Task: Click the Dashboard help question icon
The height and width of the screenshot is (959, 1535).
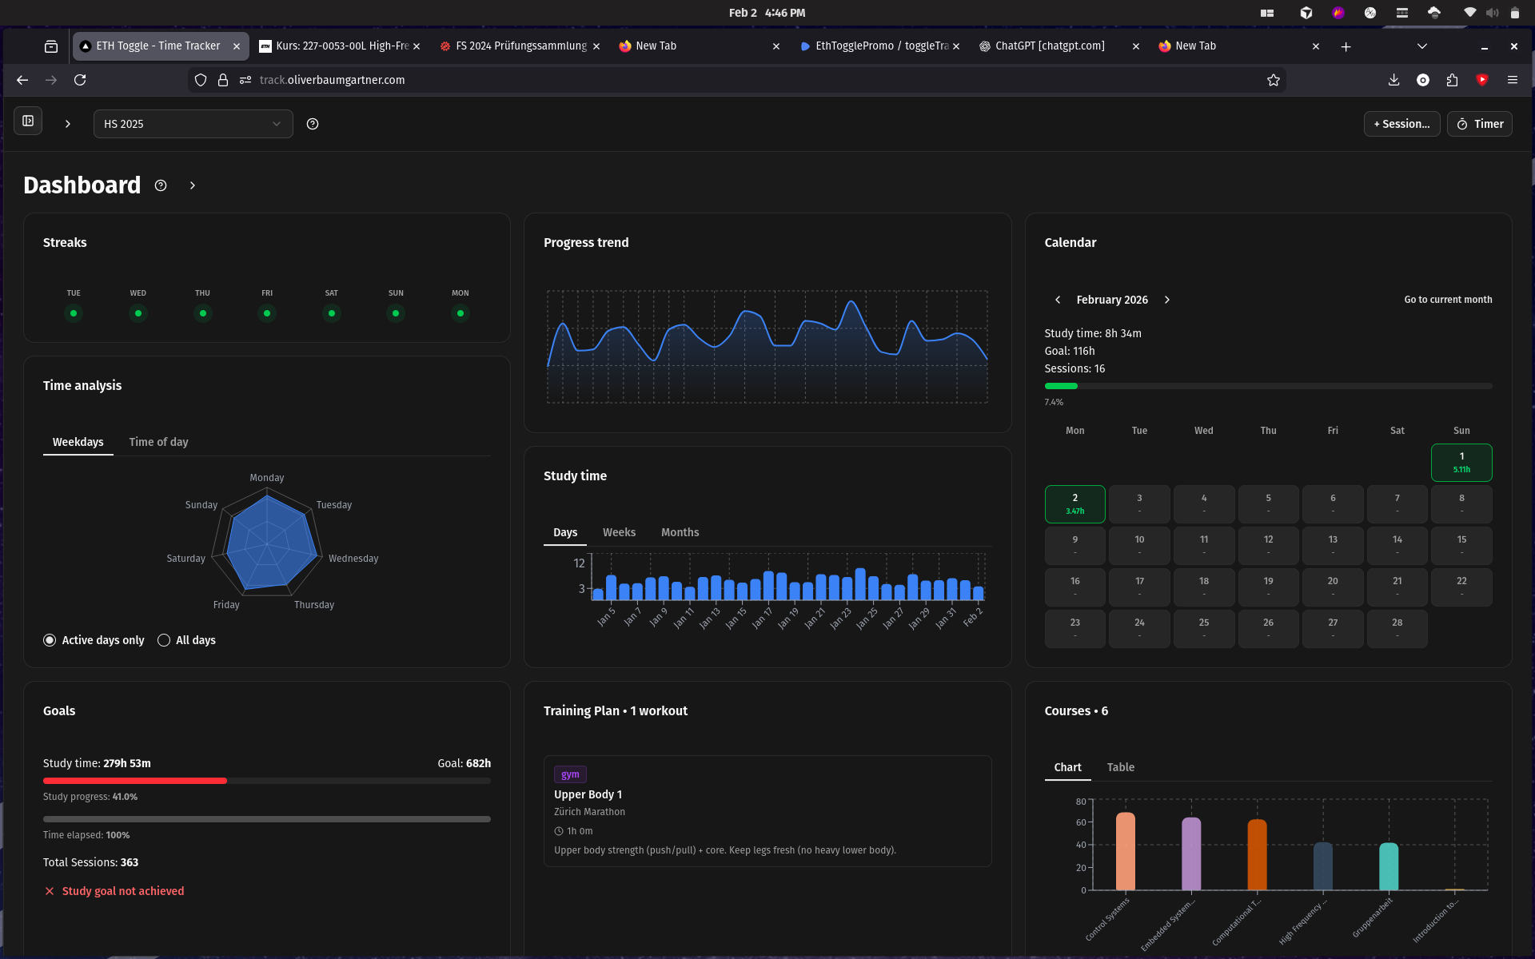Action: coord(161,185)
